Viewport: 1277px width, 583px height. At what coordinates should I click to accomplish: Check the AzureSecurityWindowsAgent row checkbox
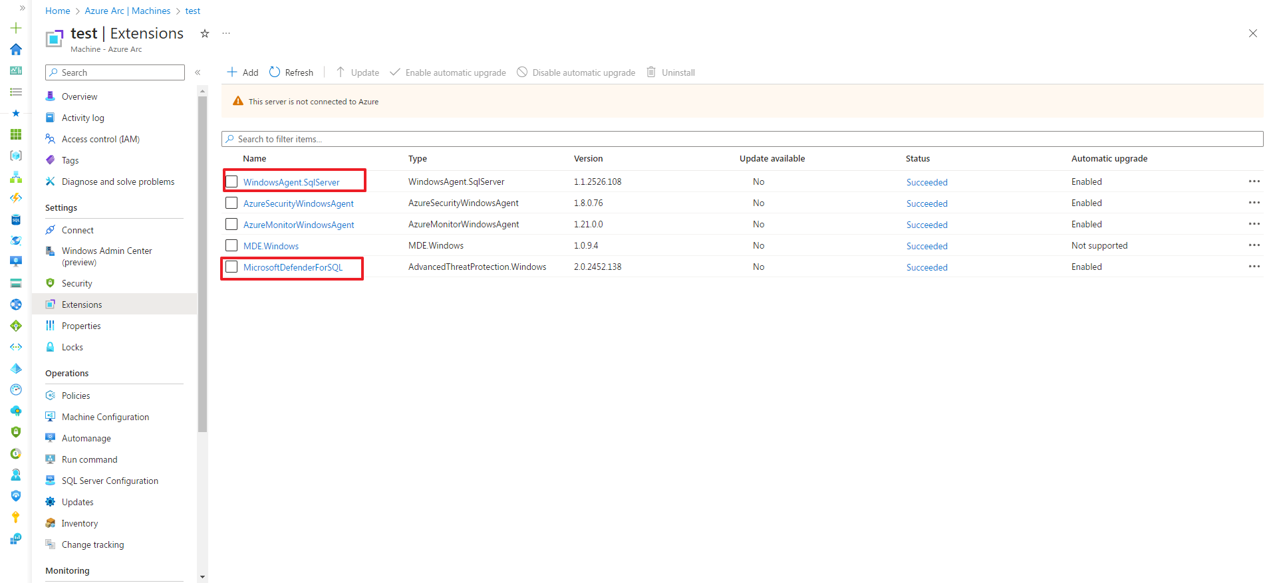coord(231,203)
